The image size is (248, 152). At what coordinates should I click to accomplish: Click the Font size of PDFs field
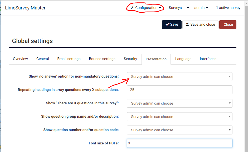pyautogui.click(x=179, y=143)
